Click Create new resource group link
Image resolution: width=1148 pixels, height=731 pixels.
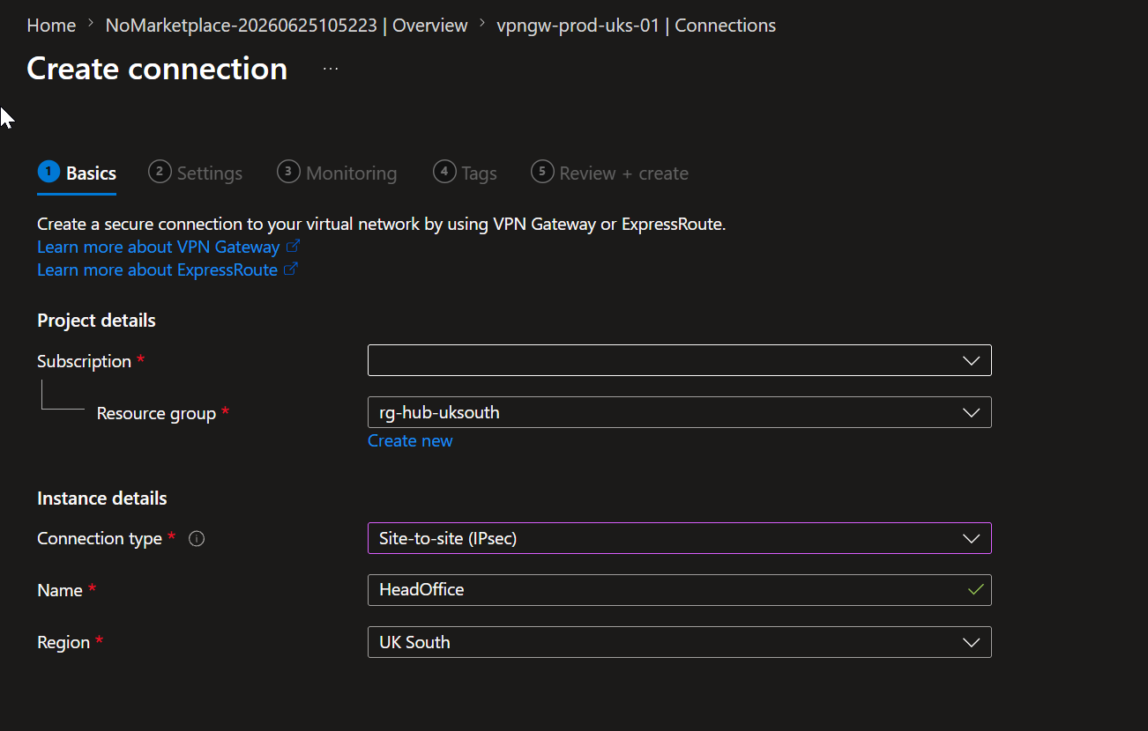point(410,440)
